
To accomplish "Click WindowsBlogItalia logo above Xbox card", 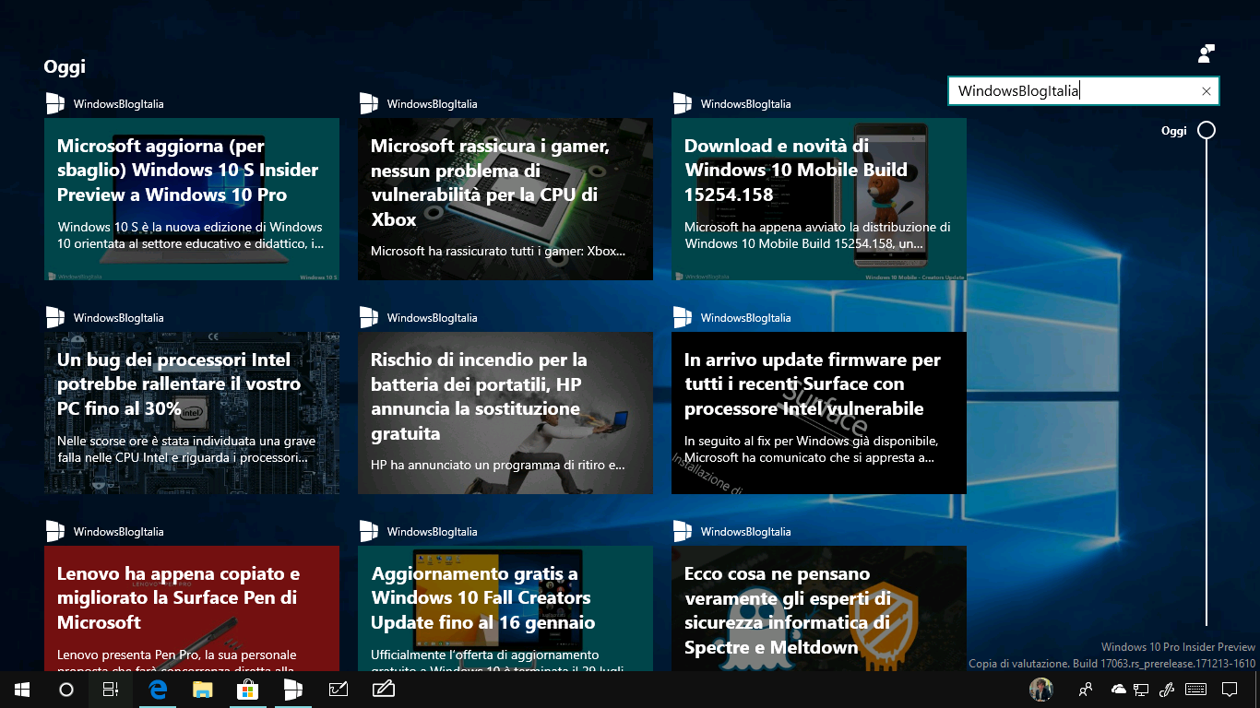I will click(x=369, y=103).
